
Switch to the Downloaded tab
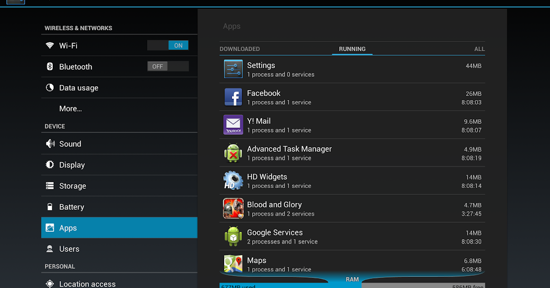(x=240, y=49)
